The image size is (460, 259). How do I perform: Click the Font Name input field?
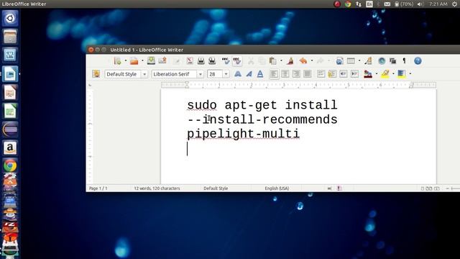coord(174,74)
